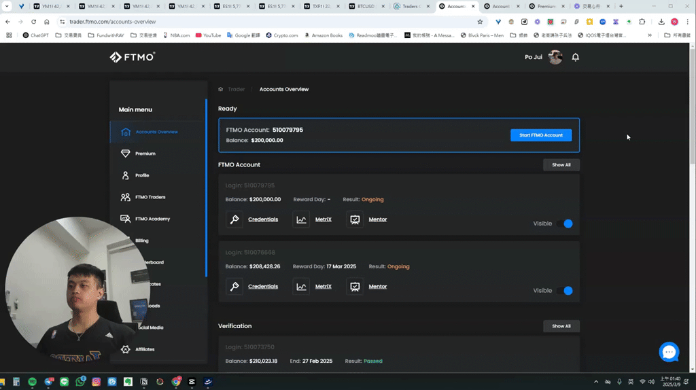This screenshot has width=696, height=390.
Task: Open Crypto.com bookmark
Action: [x=282, y=35]
